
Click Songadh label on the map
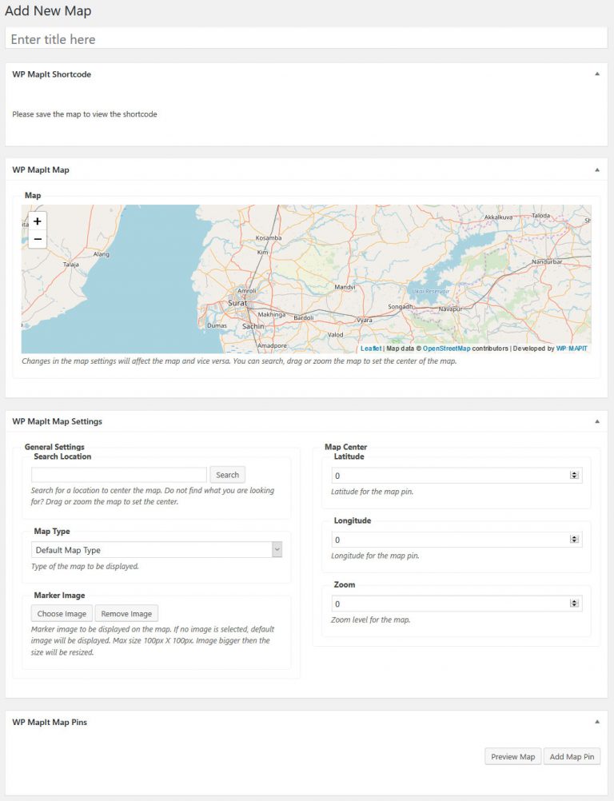tap(401, 306)
